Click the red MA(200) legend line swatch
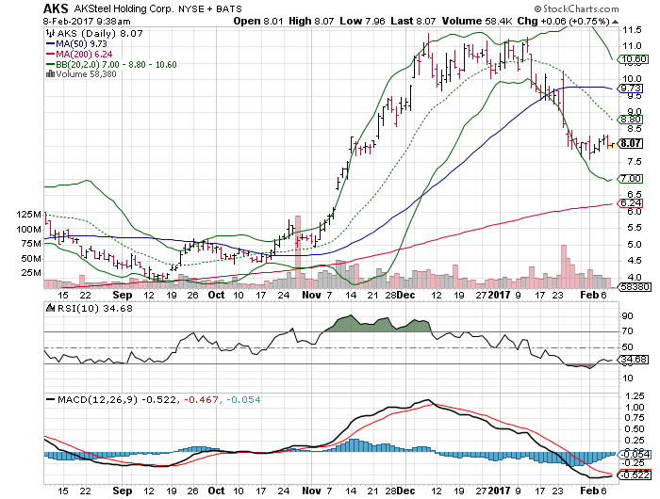This screenshot has height=499, width=660. (x=51, y=55)
